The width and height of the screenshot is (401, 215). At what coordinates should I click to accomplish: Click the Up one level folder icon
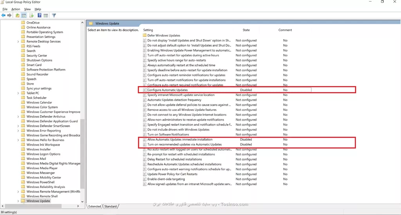17,15
